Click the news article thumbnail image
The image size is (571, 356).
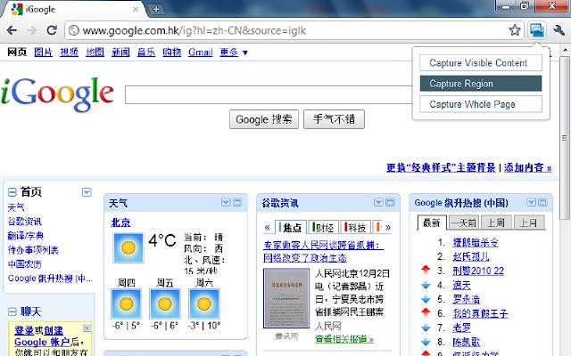tap(286, 298)
